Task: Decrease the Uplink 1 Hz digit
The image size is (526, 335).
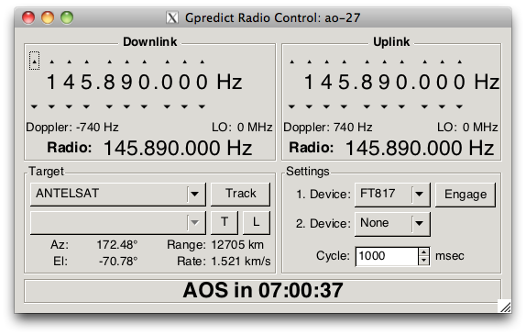Action: coord(460,106)
